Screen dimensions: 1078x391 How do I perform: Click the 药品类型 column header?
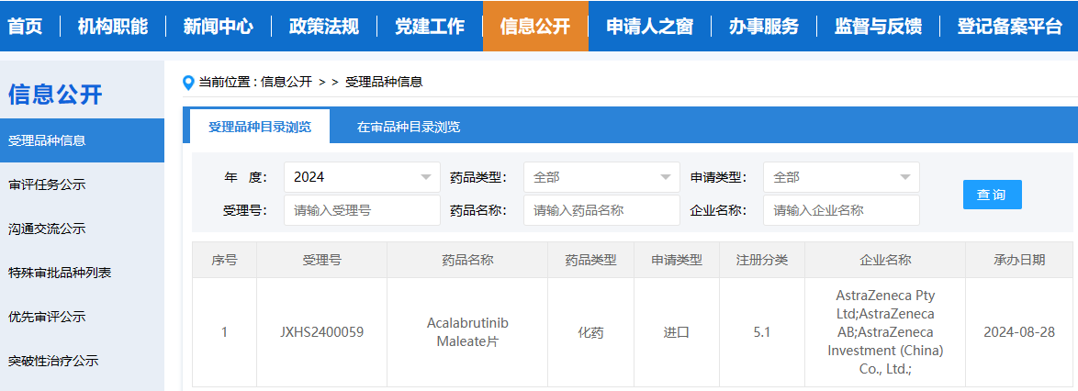click(590, 261)
